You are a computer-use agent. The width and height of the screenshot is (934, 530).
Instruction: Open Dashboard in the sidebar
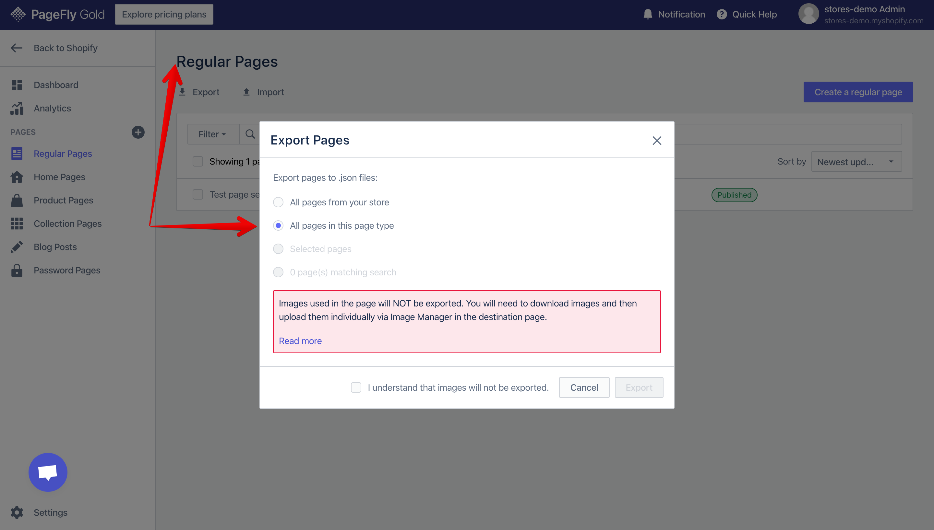pos(56,85)
